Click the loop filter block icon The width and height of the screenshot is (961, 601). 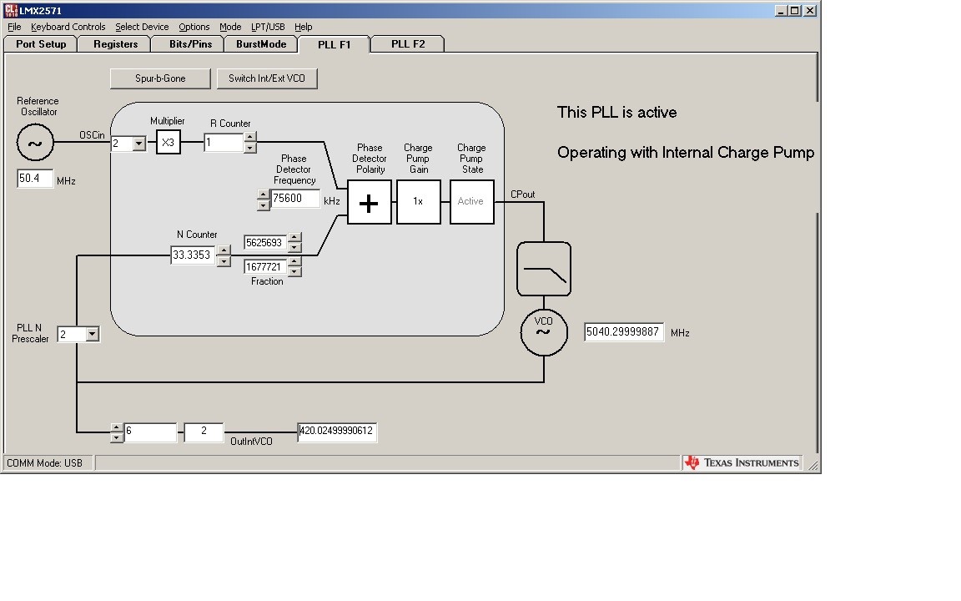coord(544,269)
